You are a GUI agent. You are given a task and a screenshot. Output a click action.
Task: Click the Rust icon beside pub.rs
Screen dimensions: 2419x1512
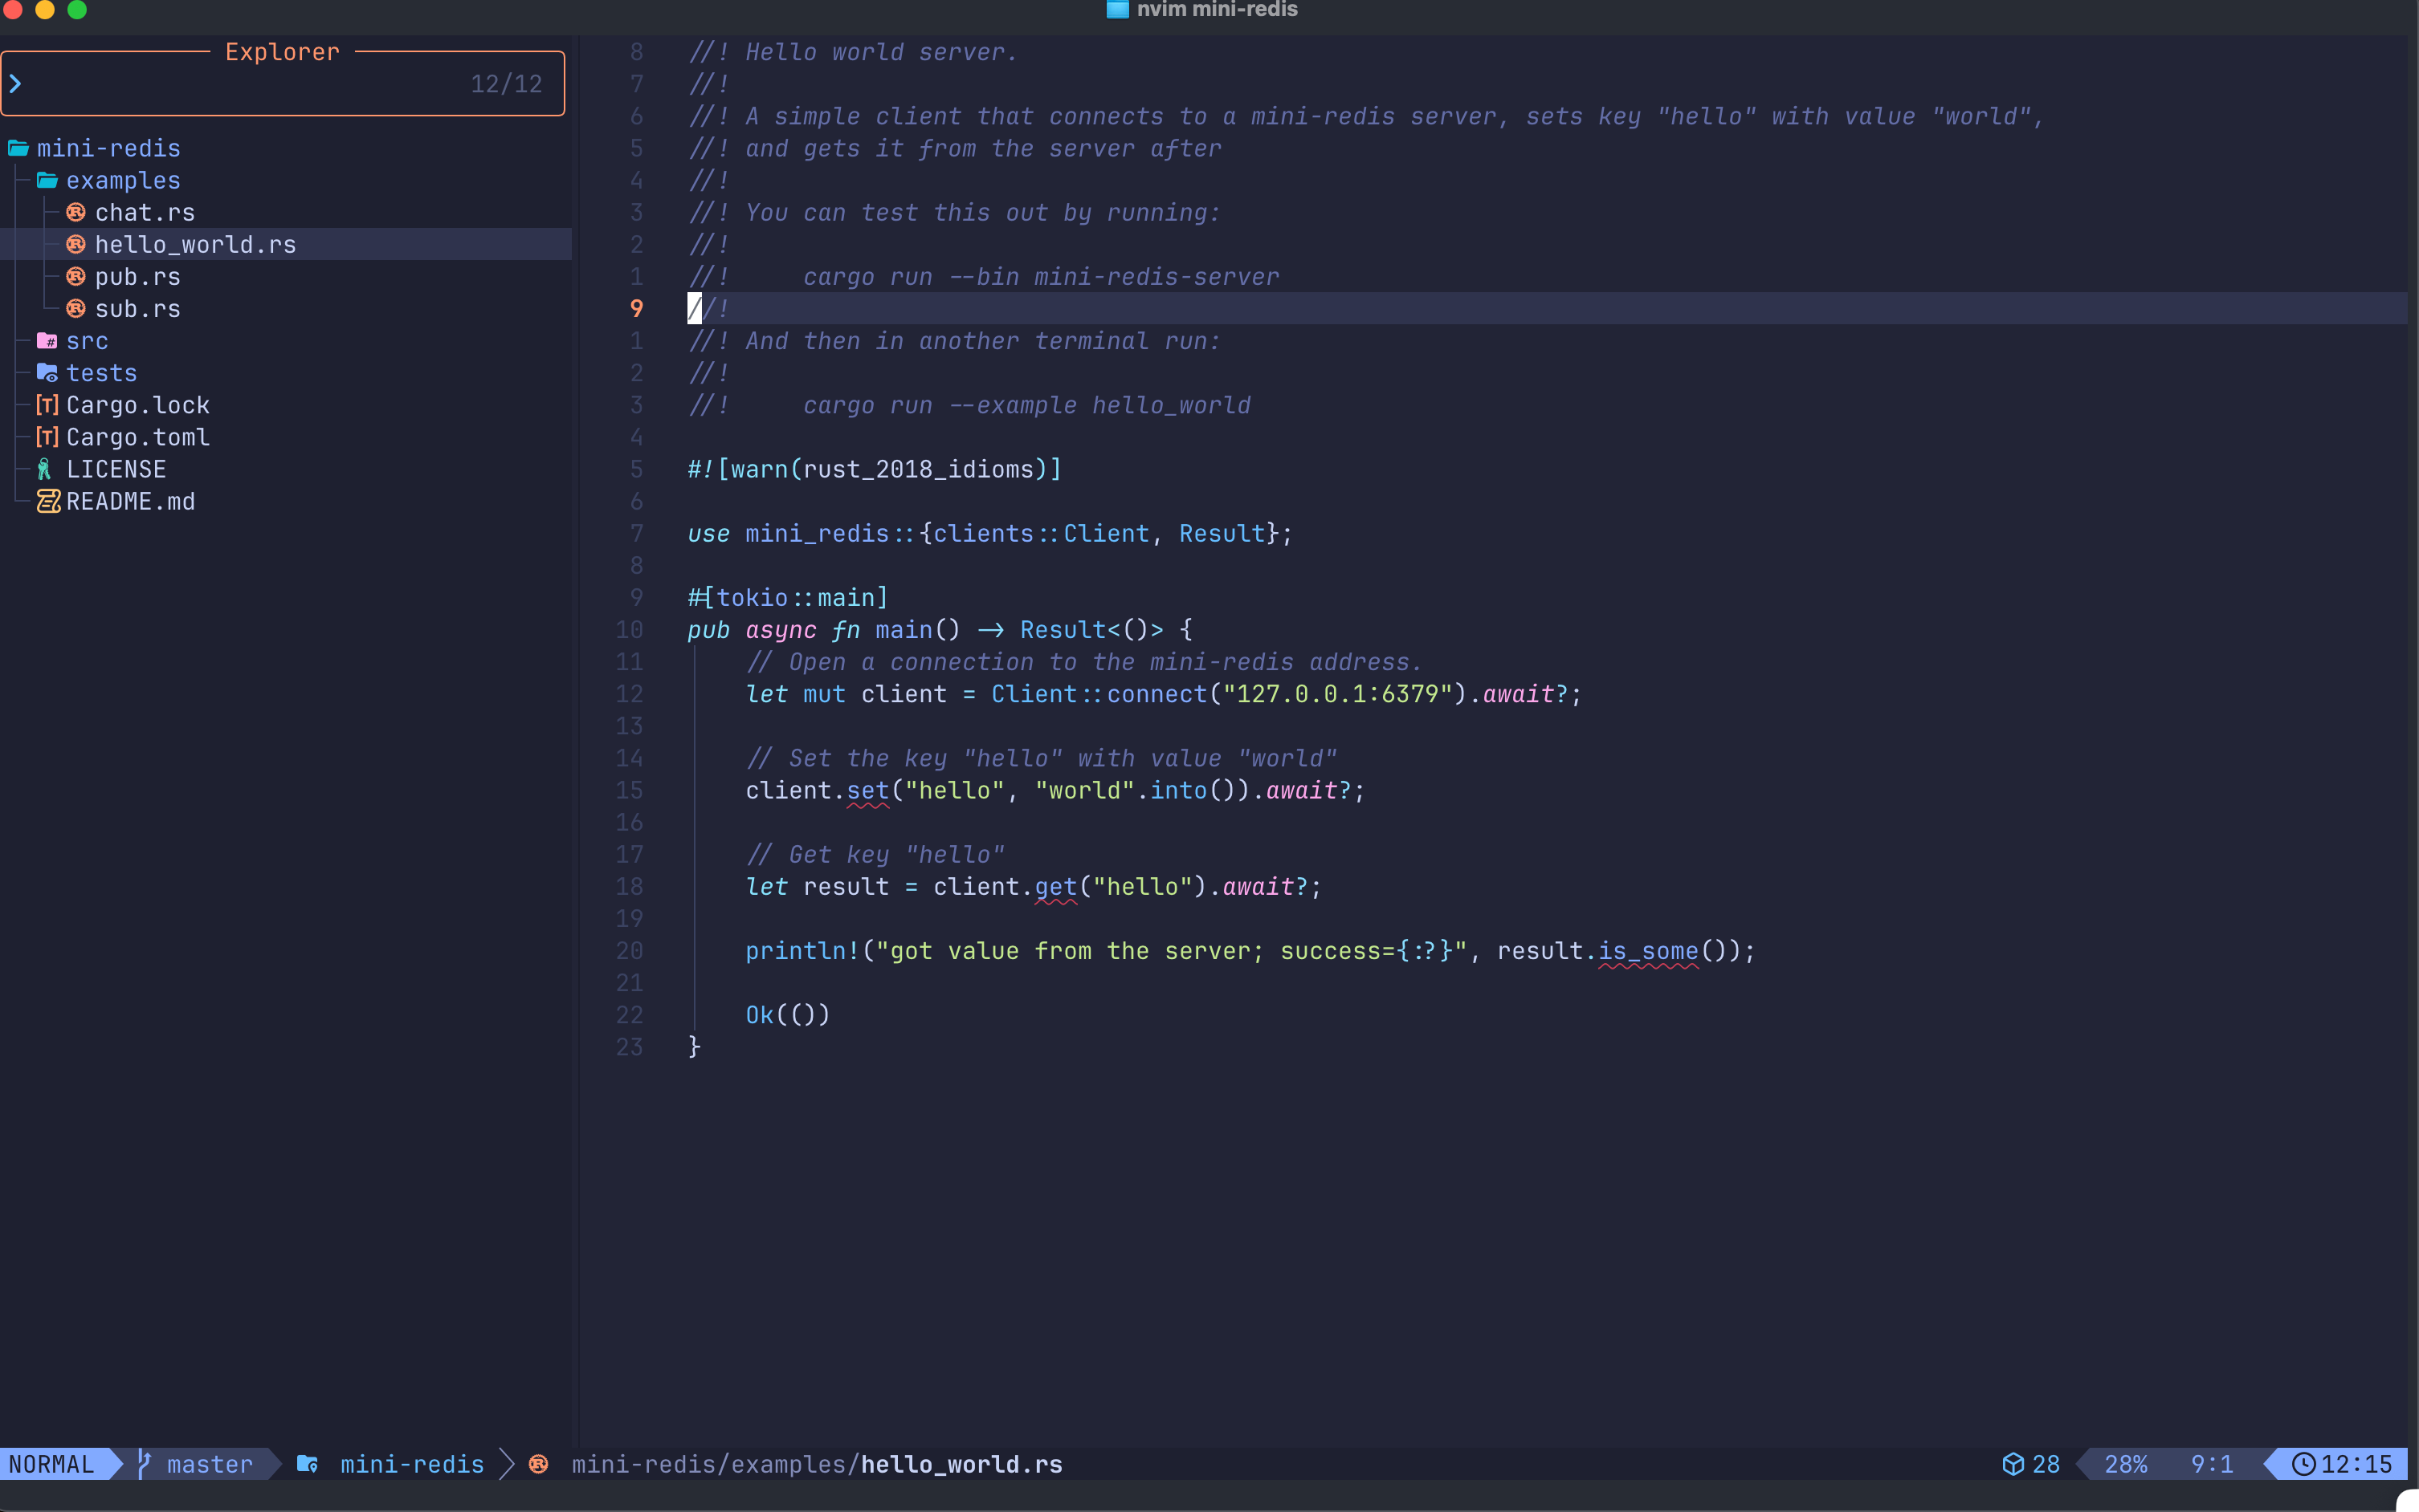point(75,276)
